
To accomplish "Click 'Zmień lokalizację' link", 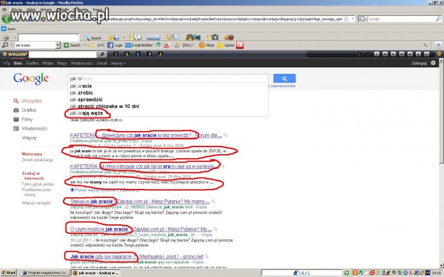I will coord(37,160).
